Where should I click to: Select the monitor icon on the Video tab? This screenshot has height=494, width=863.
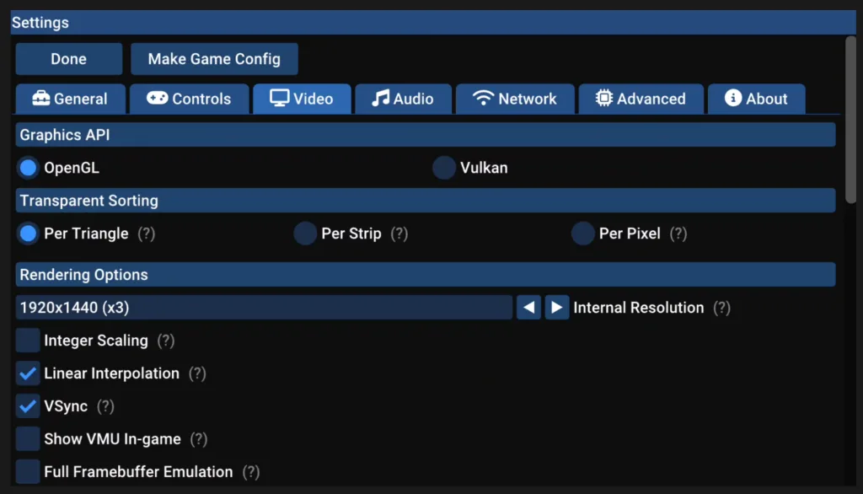[x=278, y=99]
